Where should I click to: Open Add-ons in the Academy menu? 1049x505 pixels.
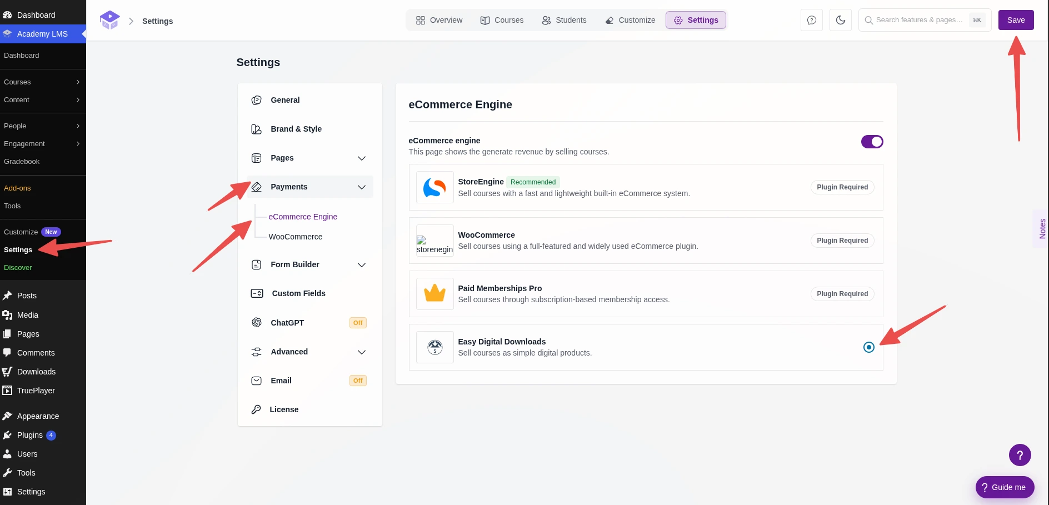click(17, 188)
